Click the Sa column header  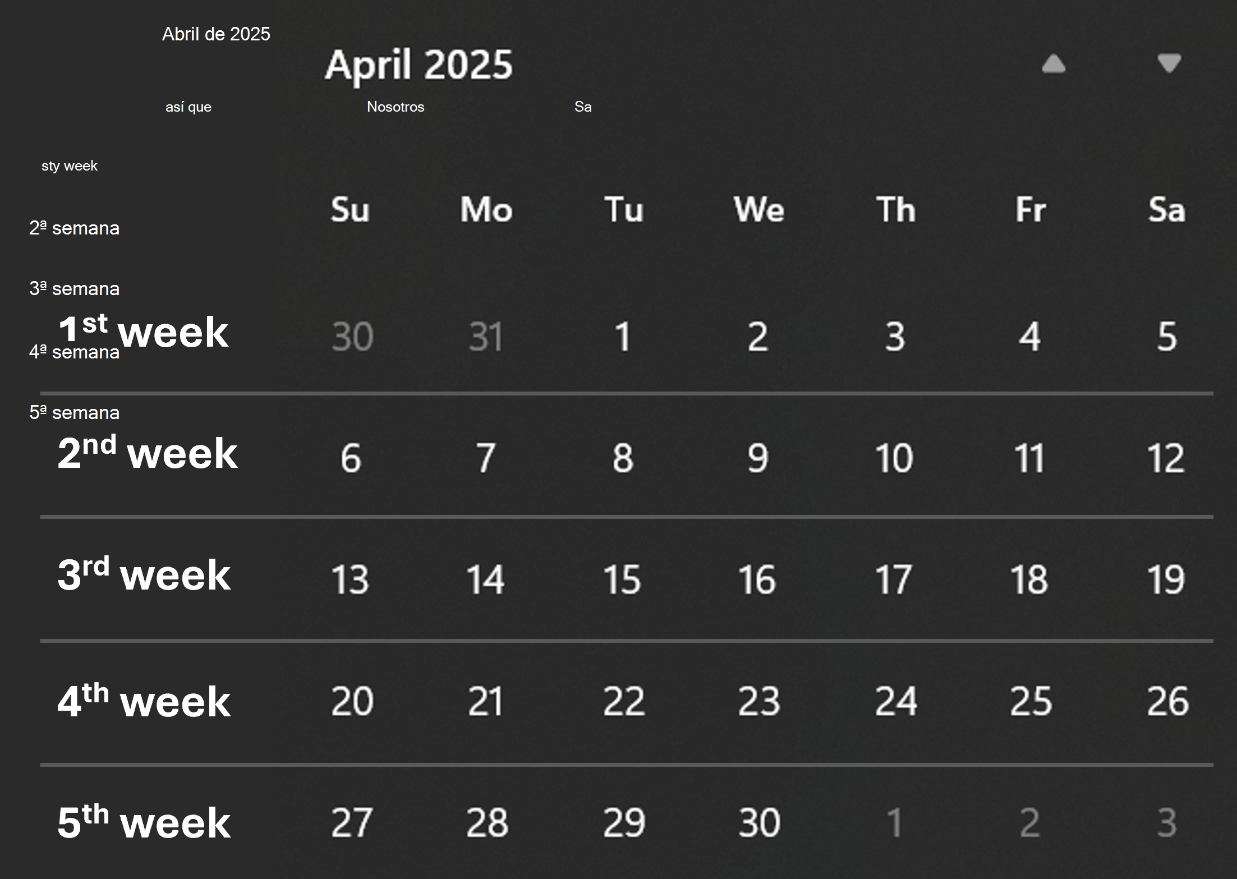pyautogui.click(x=1166, y=209)
